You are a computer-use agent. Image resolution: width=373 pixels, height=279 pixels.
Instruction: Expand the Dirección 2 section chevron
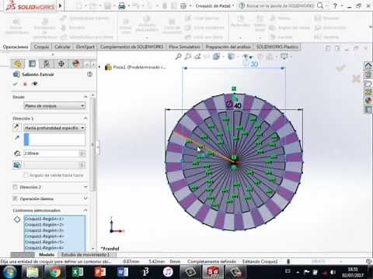point(85,187)
